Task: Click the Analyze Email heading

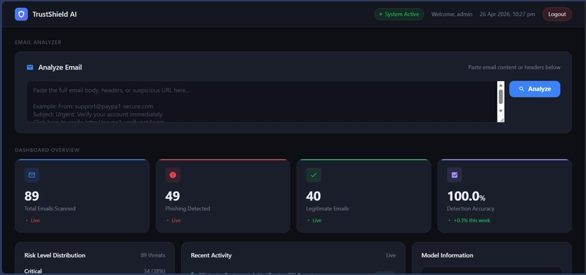Action: [60, 67]
